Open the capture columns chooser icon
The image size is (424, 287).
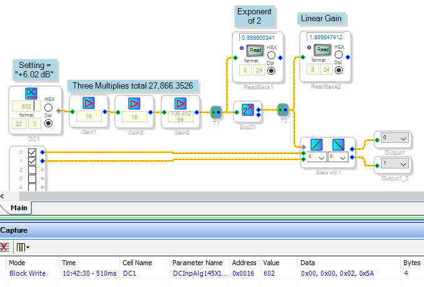click(x=21, y=247)
